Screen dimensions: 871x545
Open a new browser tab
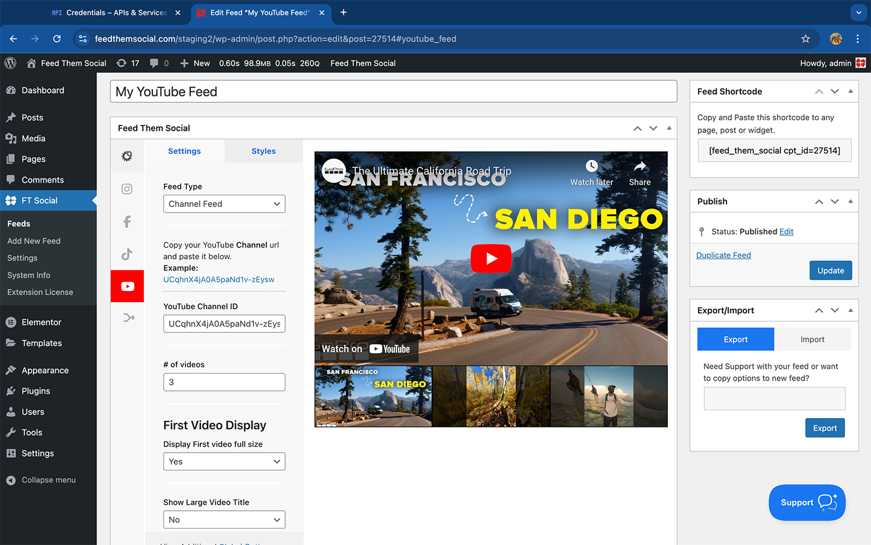click(344, 12)
